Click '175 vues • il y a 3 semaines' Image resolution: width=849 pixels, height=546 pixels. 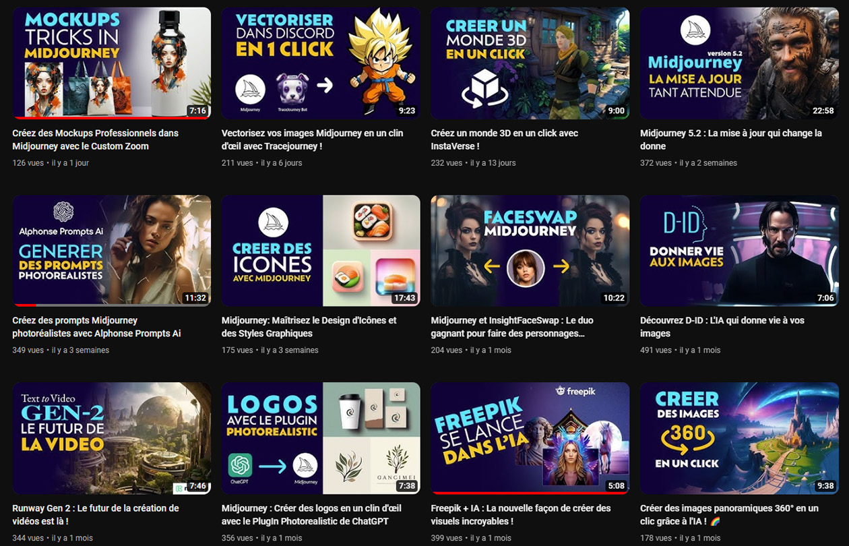pyautogui.click(x=270, y=351)
